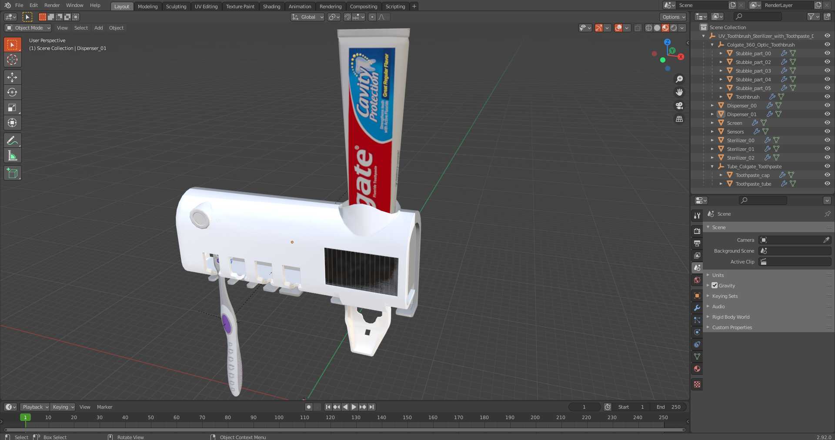The height and width of the screenshot is (440, 835).
Task: Select the Measure tool
Action: pyautogui.click(x=12, y=156)
